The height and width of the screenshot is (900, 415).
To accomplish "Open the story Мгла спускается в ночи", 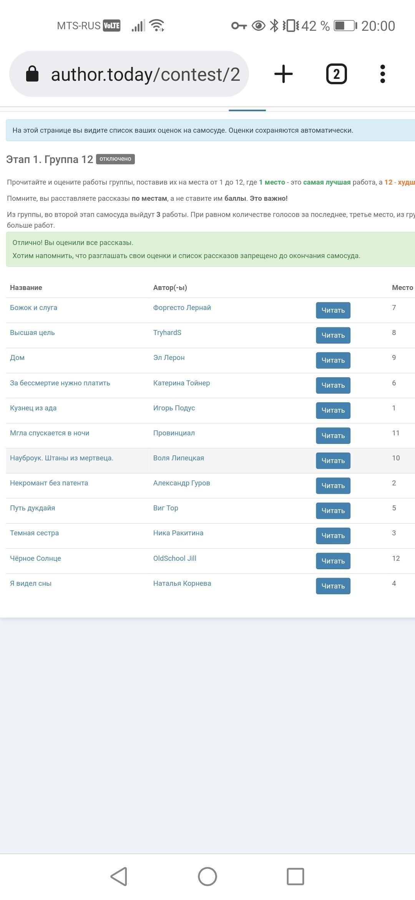I will pyautogui.click(x=50, y=433).
